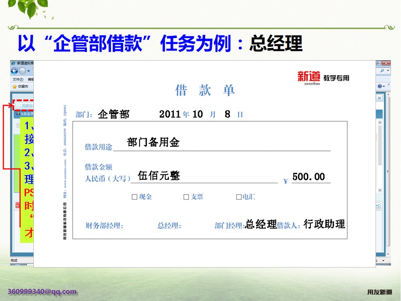Screen dimensions: 401x301
Task: Open the zoom level dropdown in the status bar
Action: pyautogui.click(x=383, y=260)
